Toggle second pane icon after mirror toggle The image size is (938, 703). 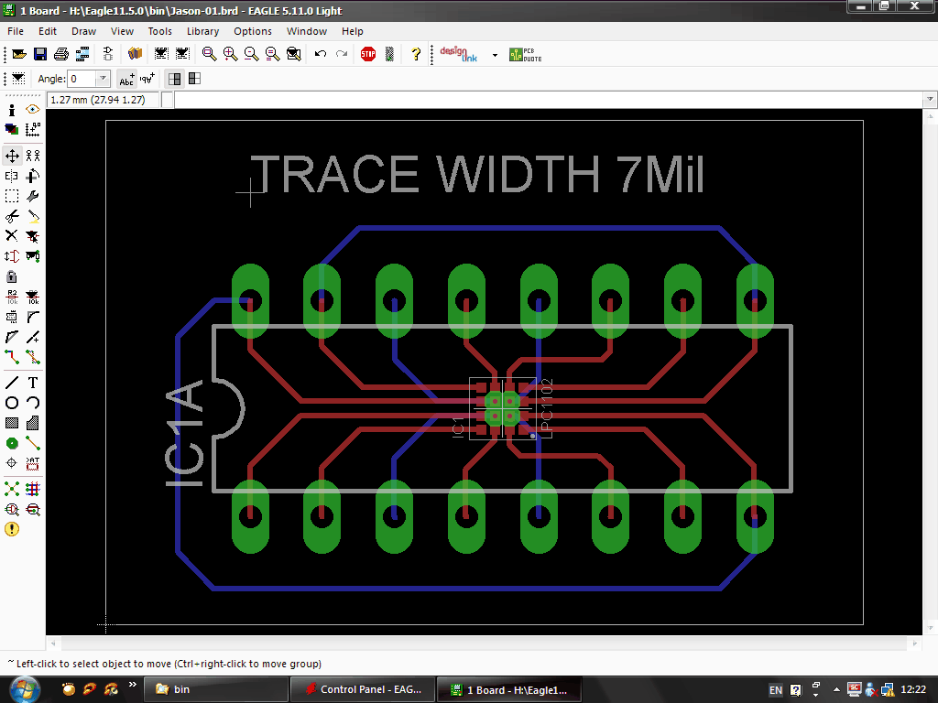pos(194,79)
